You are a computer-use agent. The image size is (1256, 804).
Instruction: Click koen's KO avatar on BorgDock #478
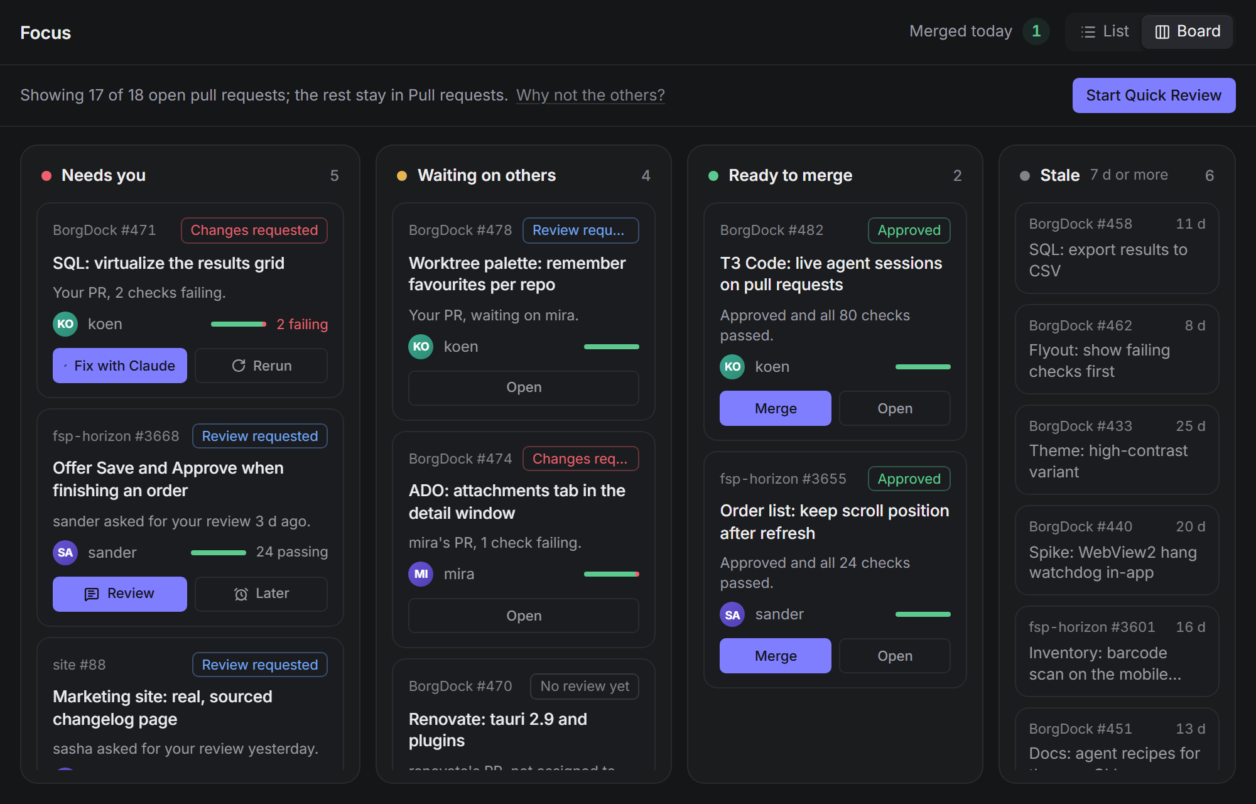pyautogui.click(x=421, y=347)
